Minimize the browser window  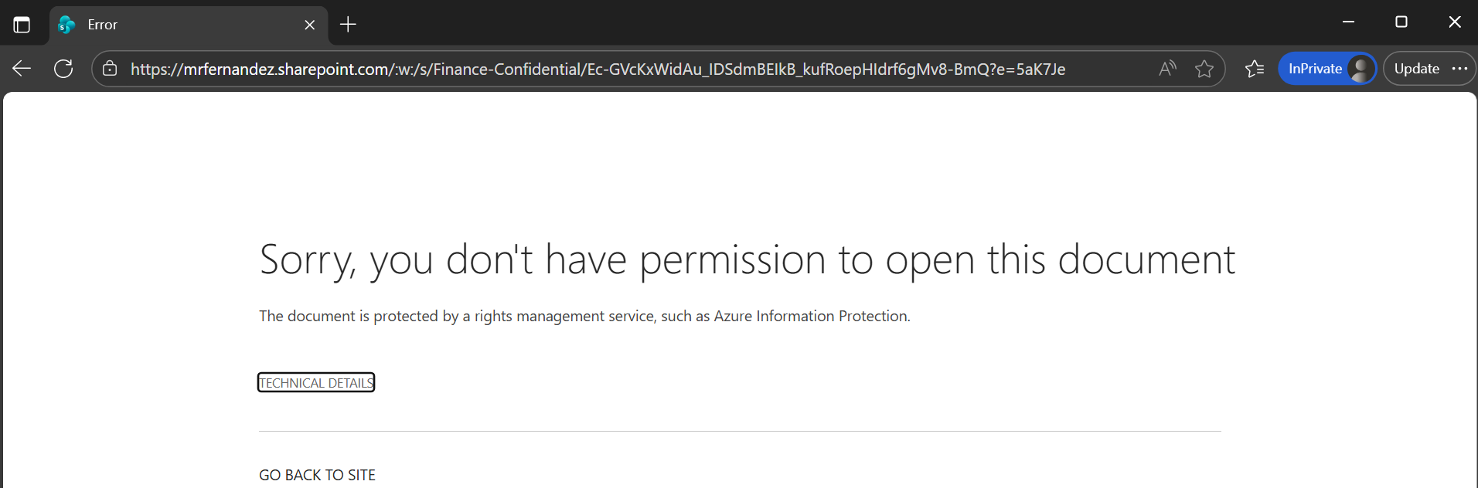click(x=1349, y=22)
